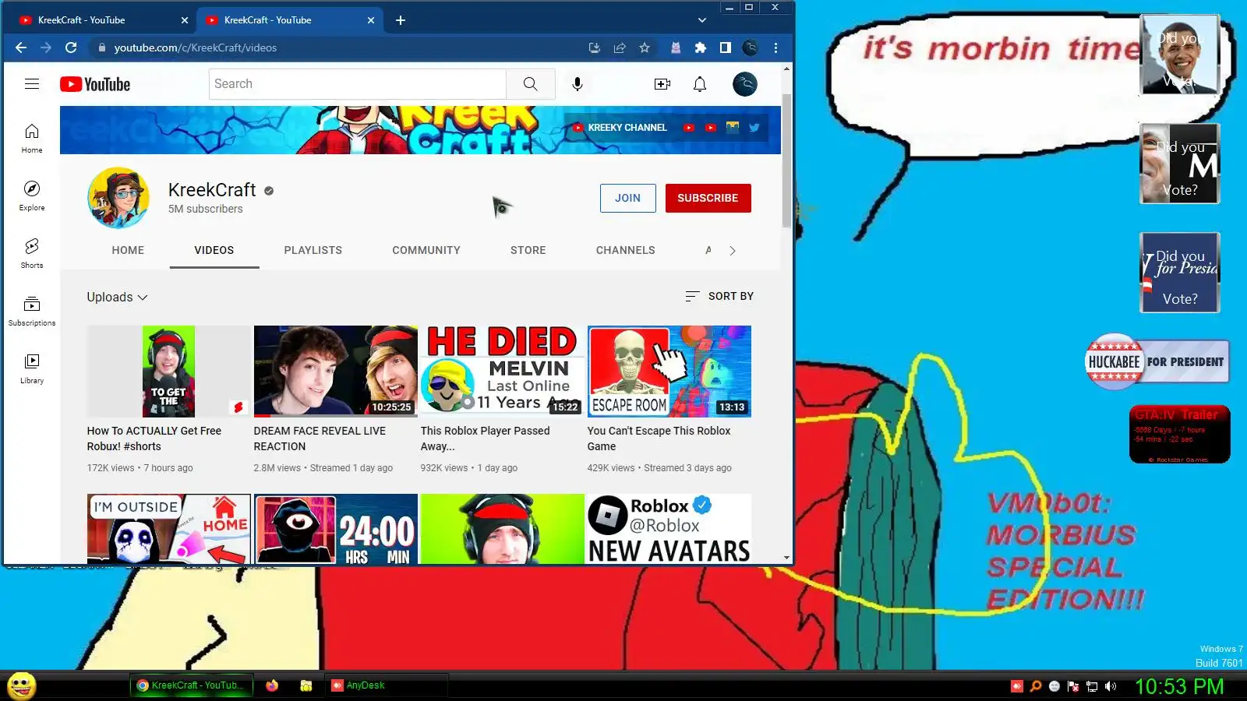Click the YouTube search input field
Screen dimensions: 1247x701
358,84
